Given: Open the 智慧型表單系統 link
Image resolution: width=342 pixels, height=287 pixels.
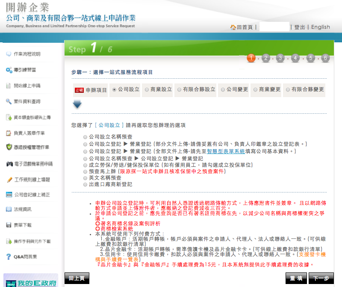Looking at the screenshot, I should 226,151.
